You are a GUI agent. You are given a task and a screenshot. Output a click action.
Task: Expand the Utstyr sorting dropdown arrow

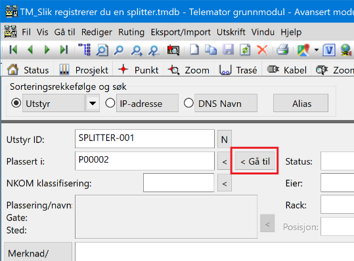click(93, 103)
